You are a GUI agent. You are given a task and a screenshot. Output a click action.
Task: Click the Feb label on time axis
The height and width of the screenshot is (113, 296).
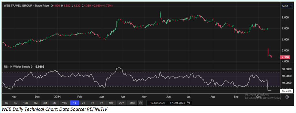(79, 97)
